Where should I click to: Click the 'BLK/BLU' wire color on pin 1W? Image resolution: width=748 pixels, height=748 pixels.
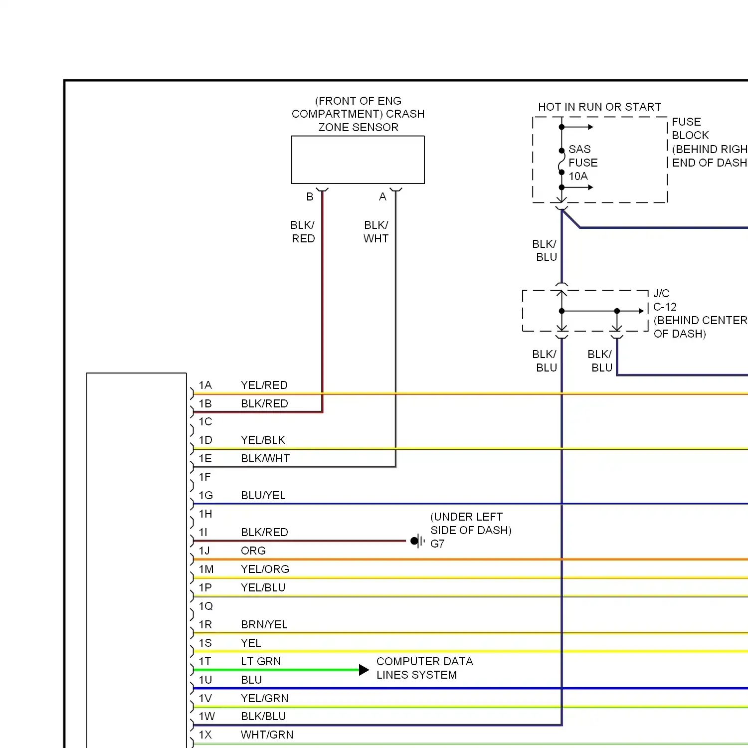point(263,717)
